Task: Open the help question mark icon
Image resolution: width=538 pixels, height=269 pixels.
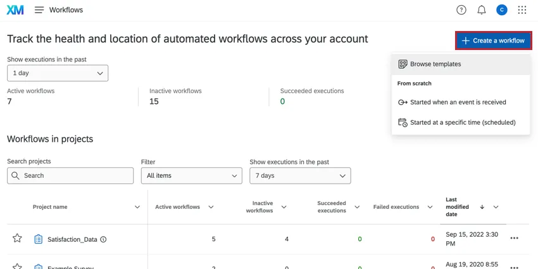Action: tap(461, 10)
